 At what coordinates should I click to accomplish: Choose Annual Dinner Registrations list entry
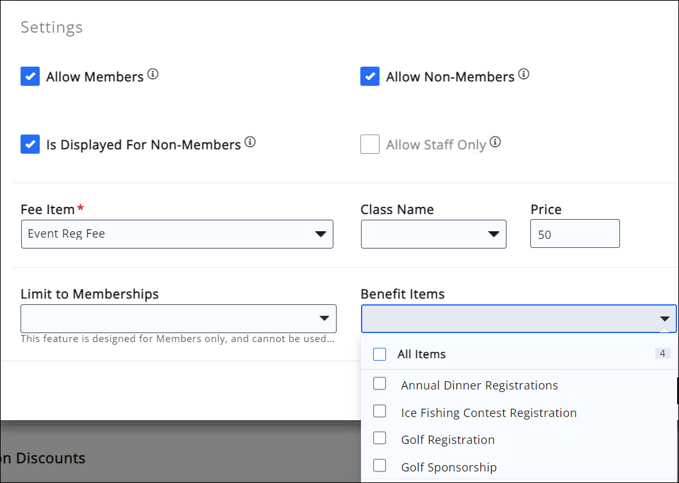(x=479, y=386)
